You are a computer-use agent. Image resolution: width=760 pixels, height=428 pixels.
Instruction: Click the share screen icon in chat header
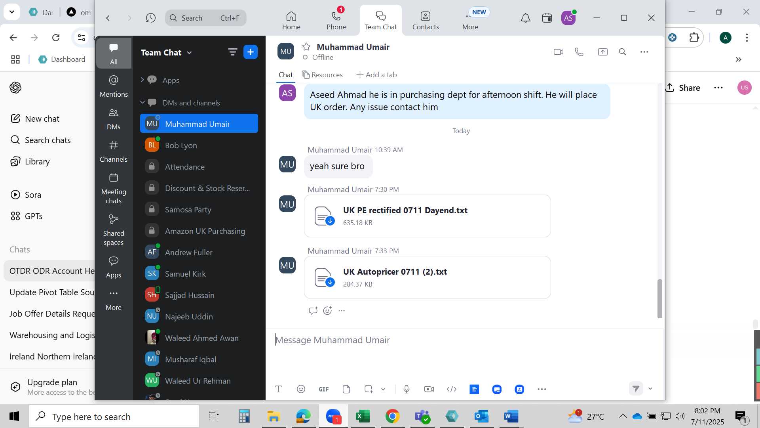tap(602, 52)
